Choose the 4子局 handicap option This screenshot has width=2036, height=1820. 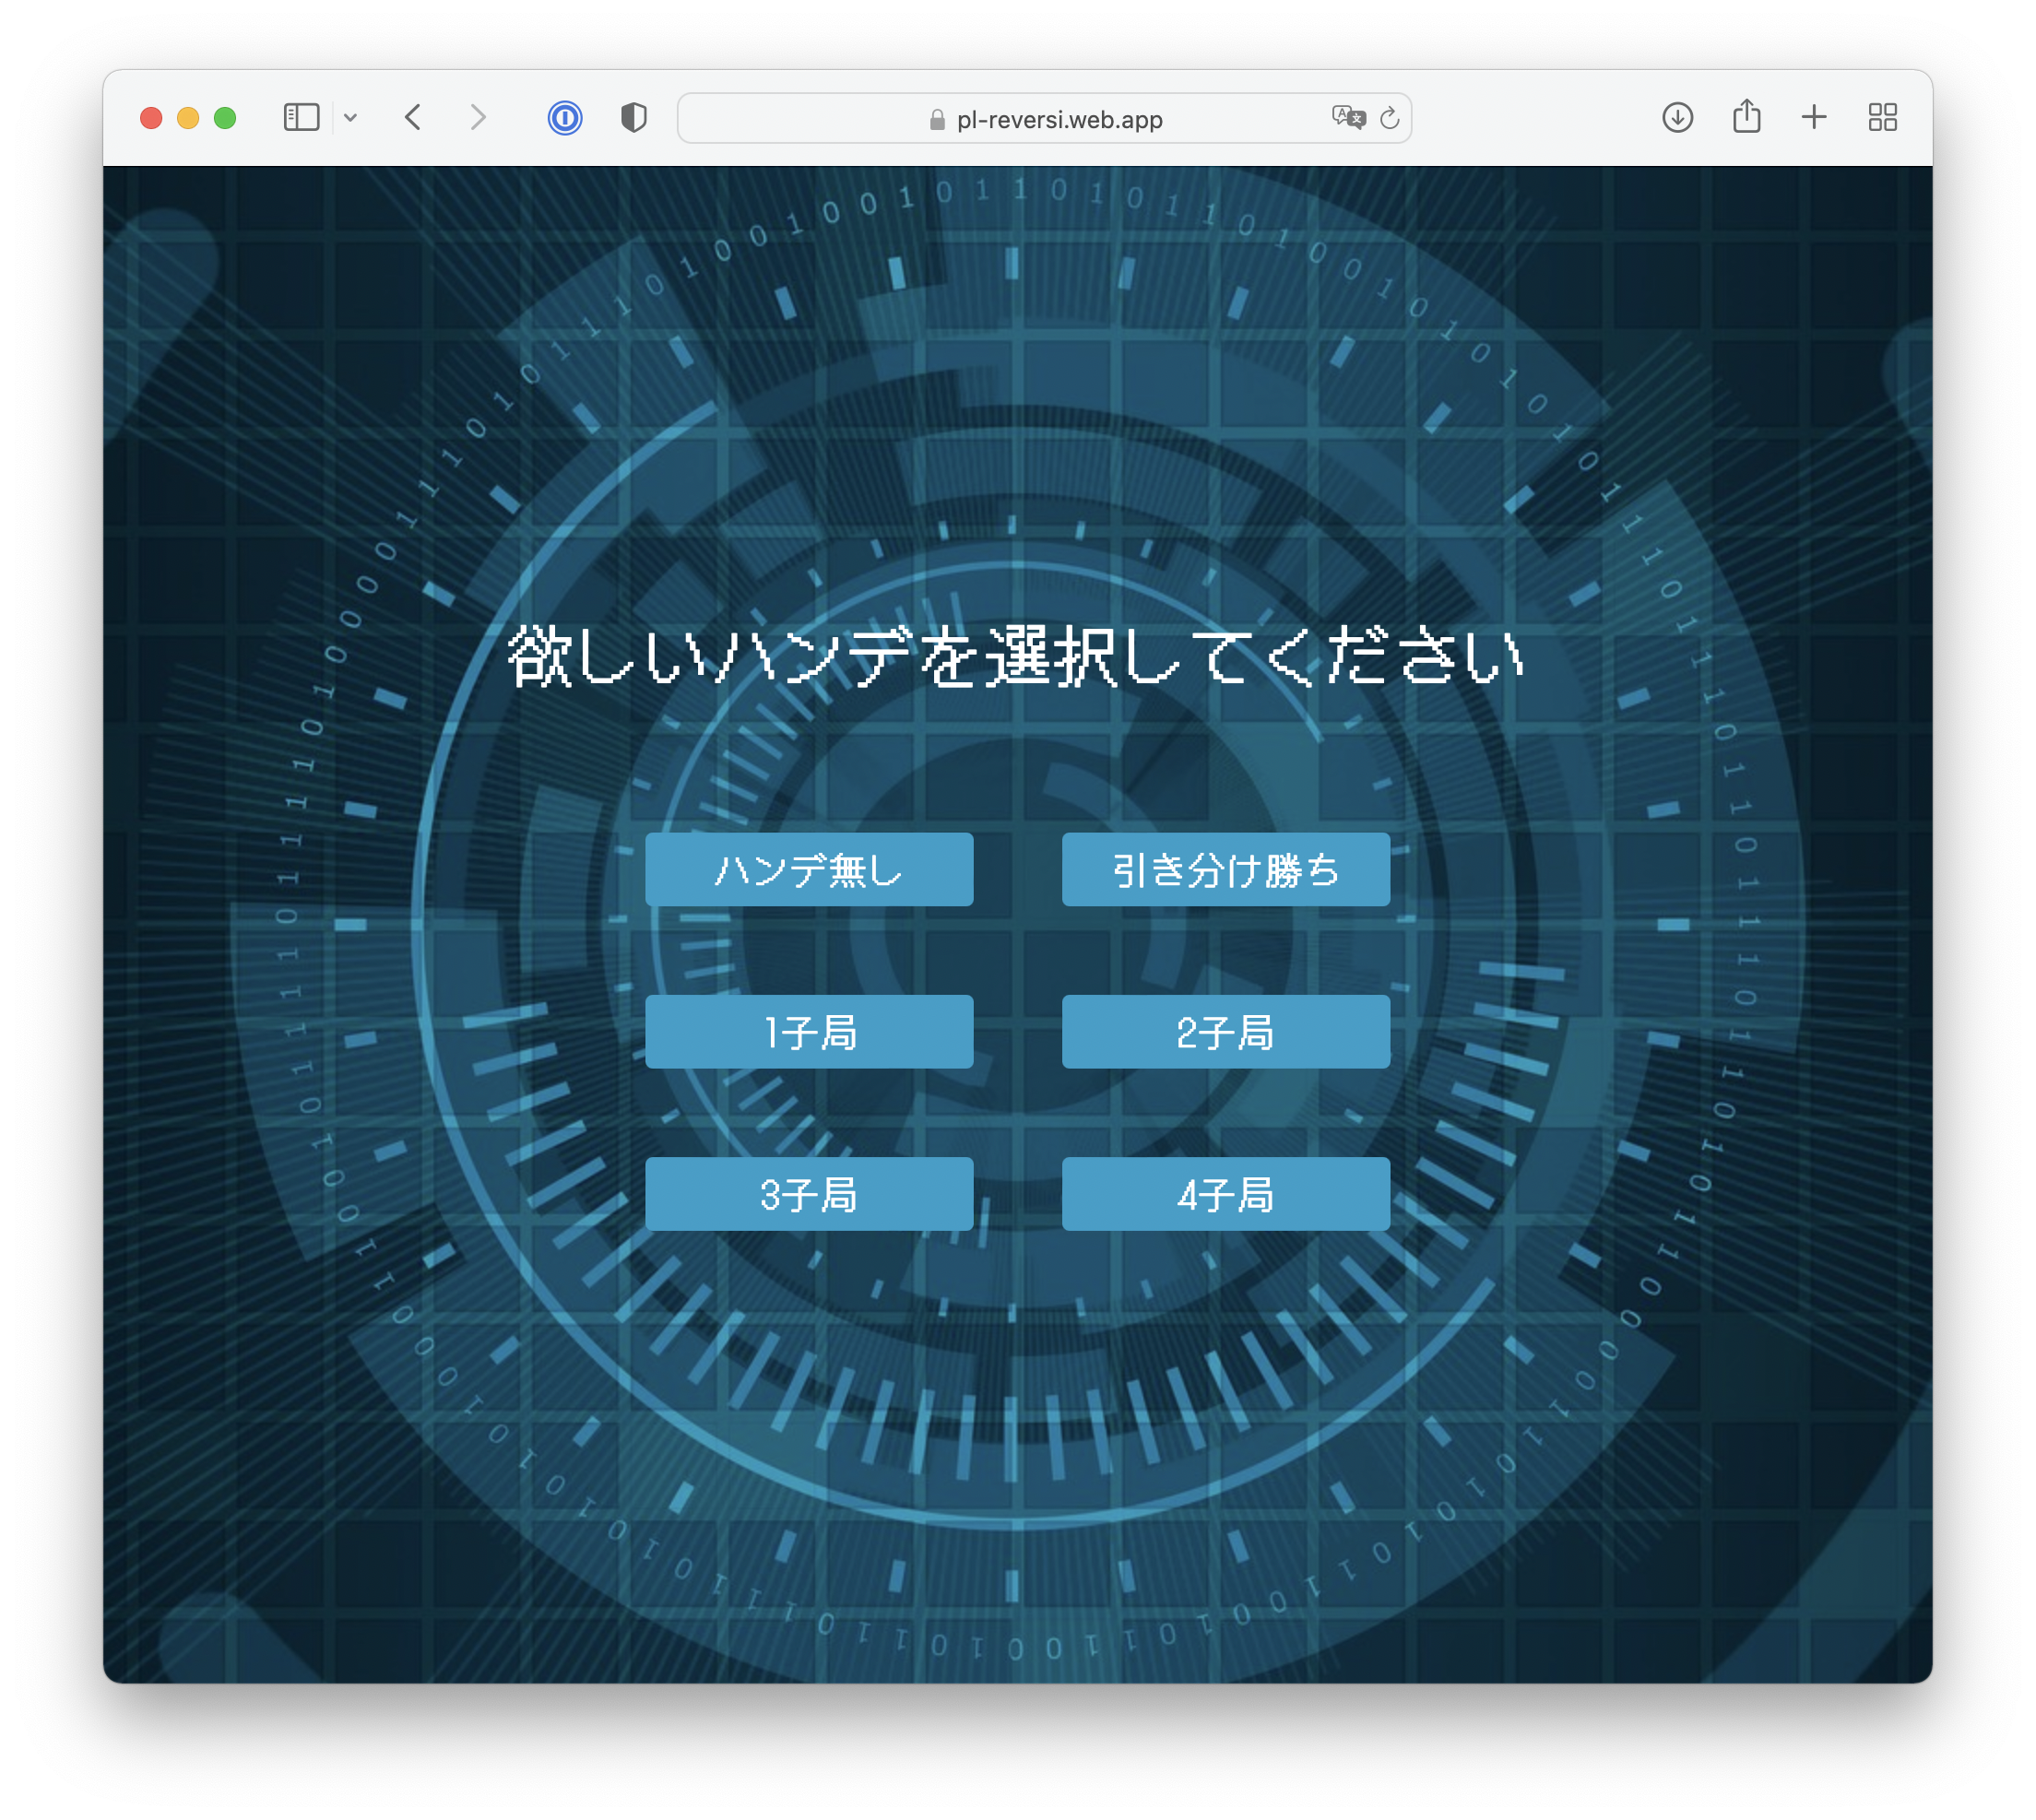pos(1225,1193)
